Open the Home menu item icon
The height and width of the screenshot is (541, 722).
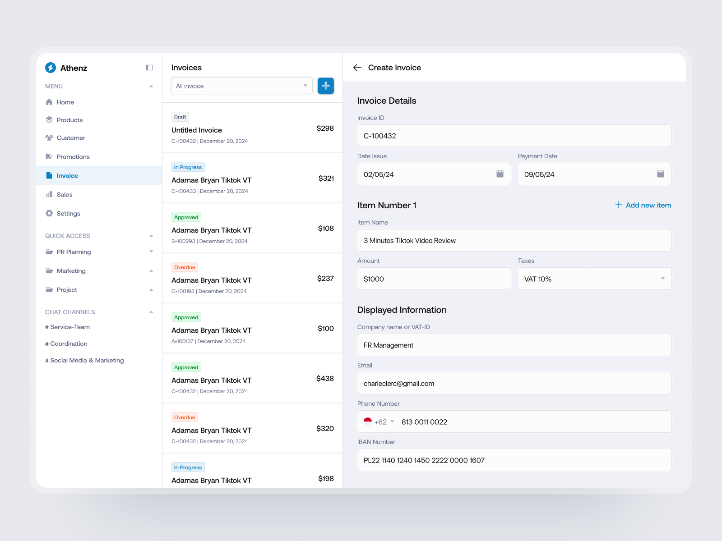[x=50, y=102]
